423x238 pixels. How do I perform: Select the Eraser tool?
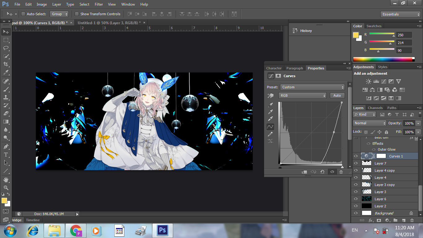[6, 113]
